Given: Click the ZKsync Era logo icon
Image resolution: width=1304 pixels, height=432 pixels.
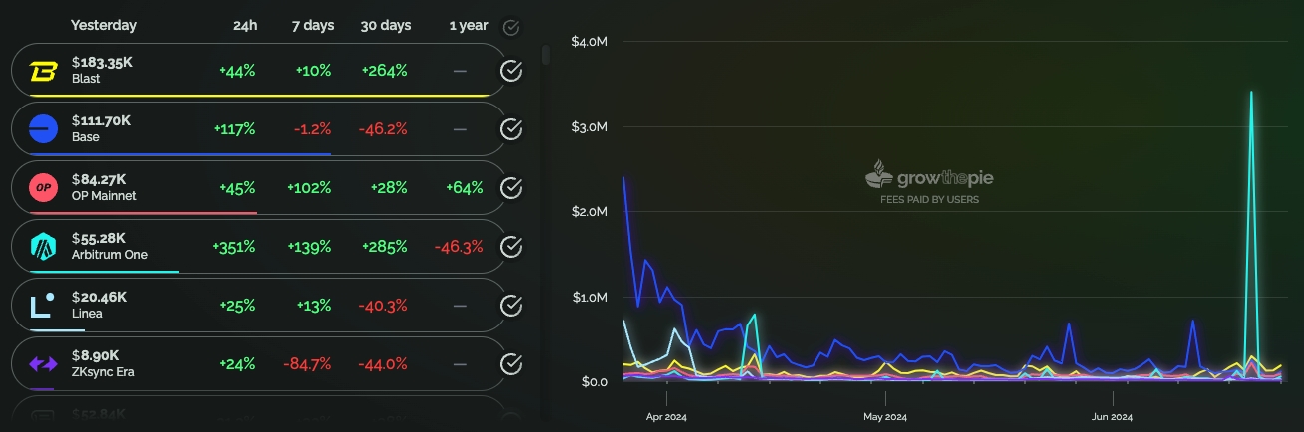Looking at the screenshot, I should click(44, 364).
